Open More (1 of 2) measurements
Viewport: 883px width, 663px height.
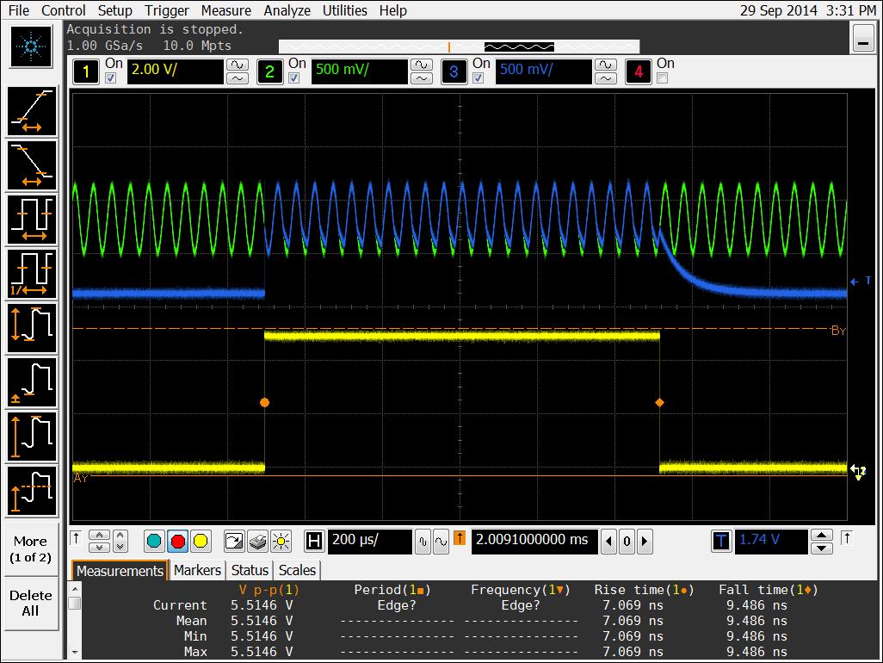coord(30,548)
